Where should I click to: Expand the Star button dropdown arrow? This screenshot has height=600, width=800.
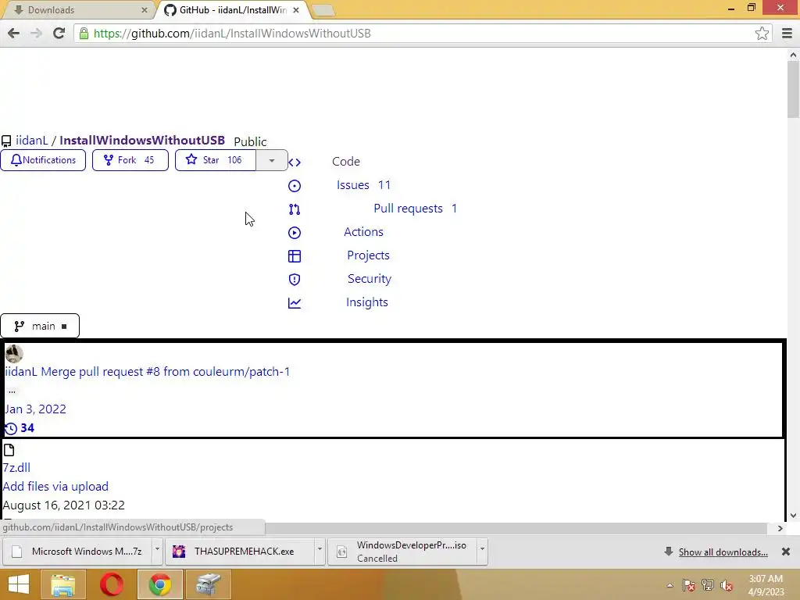click(x=271, y=160)
